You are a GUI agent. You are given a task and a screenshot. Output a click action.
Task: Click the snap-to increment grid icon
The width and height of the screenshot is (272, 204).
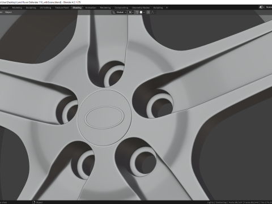(x=141, y=12)
